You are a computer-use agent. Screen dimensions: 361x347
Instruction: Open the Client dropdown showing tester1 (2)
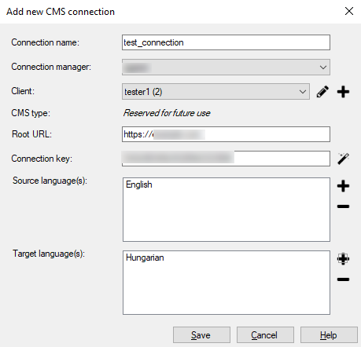pyautogui.click(x=215, y=92)
